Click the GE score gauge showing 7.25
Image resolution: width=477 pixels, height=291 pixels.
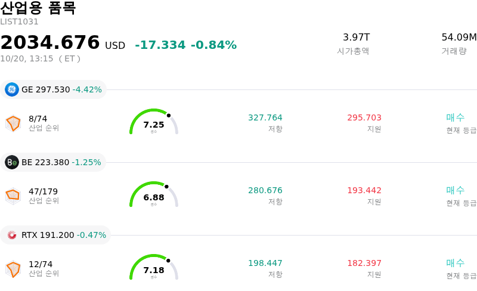(154, 122)
